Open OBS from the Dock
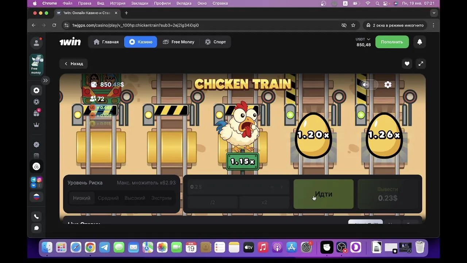Screen dimensions: 467x263 click(x=341, y=247)
